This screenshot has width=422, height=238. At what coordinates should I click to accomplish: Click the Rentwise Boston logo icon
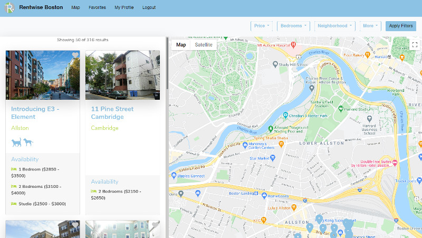coord(9,8)
